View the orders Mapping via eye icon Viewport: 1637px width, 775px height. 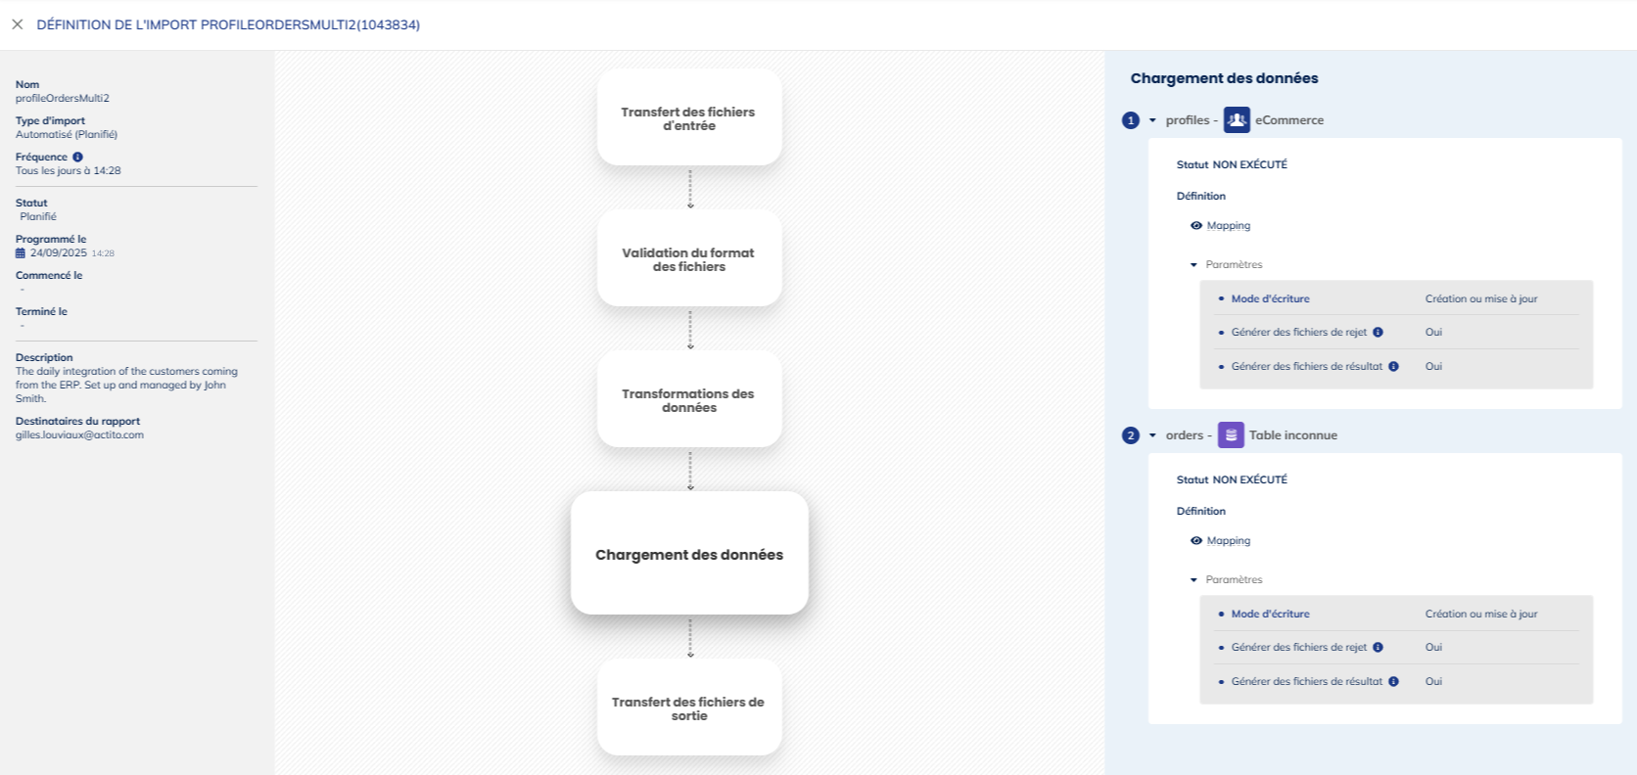(x=1196, y=541)
